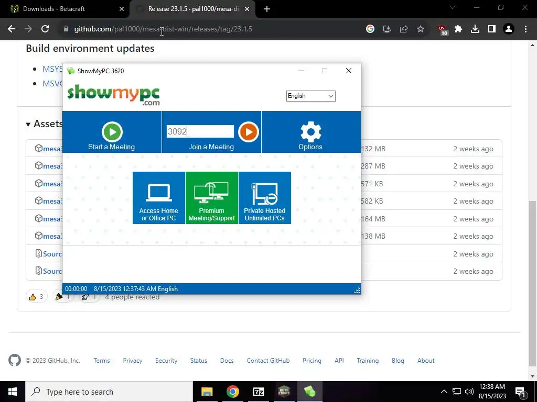Open Chrome from the taskbar
Image resolution: width=537 pixels, height=402 pixels.
point(232,392)
